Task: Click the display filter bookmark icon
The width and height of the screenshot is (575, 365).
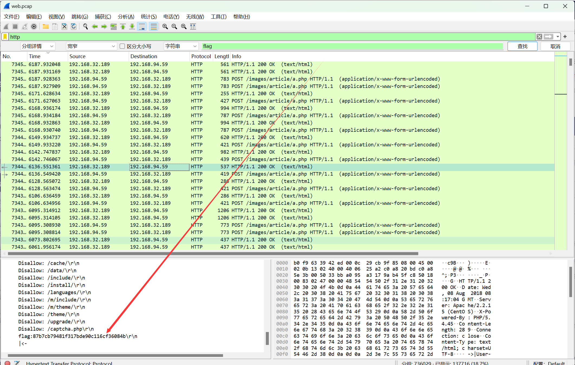Action: (5, 37)
